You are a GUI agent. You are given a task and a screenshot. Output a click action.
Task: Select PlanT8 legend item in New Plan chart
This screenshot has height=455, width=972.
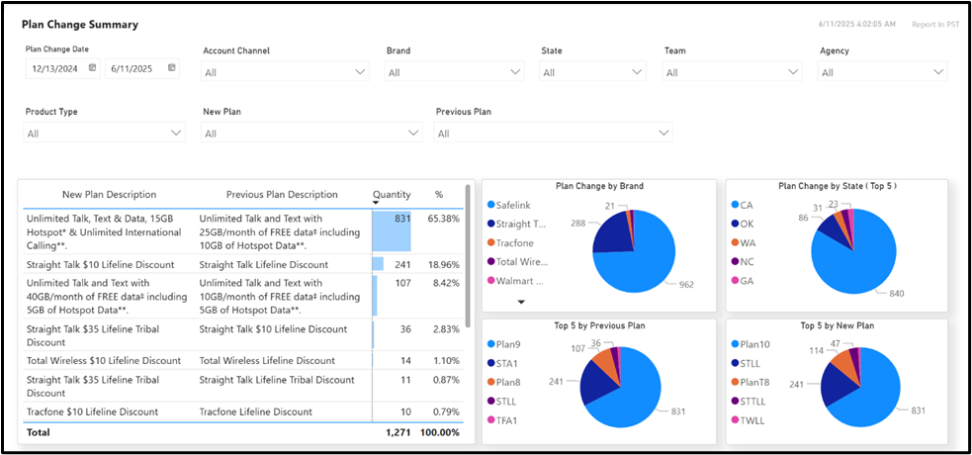coord(751,383)
